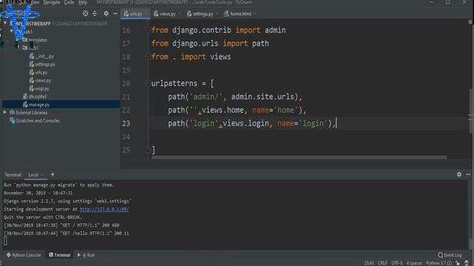The height and width of the screenshot is (266, 474).
Task: Close the urls.py editor tab
Action: click(146, 14)
